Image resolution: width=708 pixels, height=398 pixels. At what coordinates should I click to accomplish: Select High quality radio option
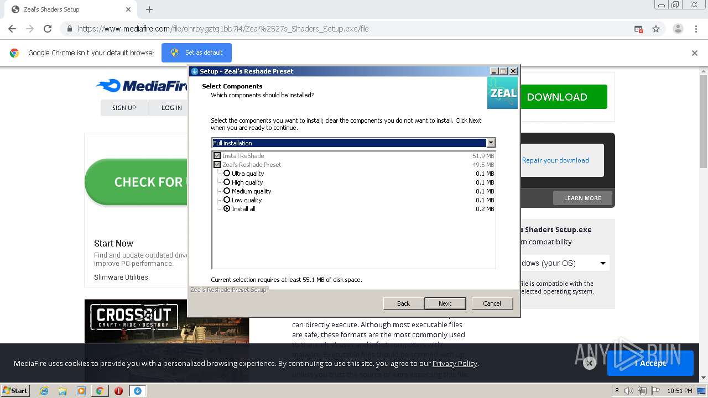coord(227,182)
